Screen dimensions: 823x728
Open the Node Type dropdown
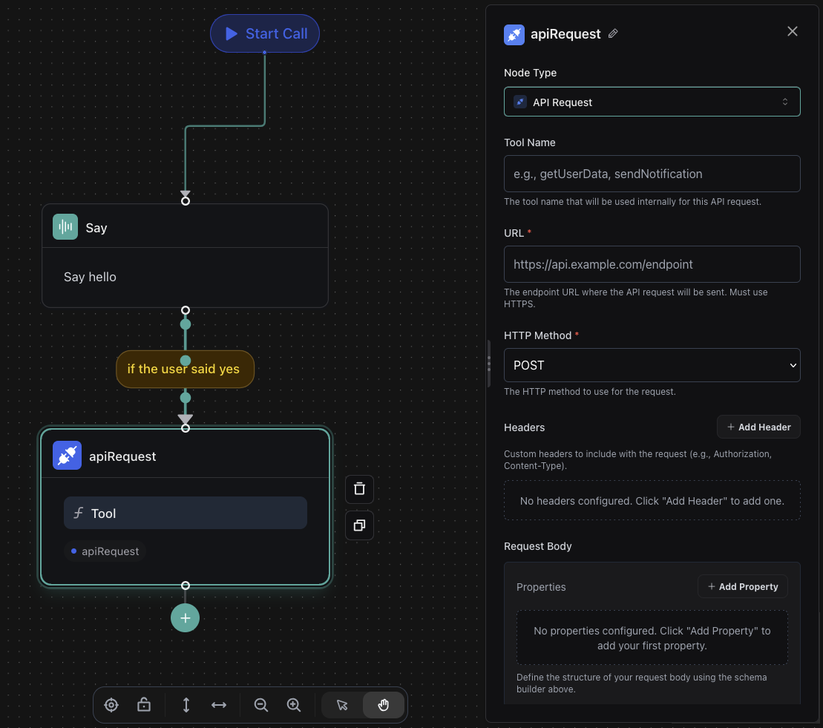pos(652,102)
